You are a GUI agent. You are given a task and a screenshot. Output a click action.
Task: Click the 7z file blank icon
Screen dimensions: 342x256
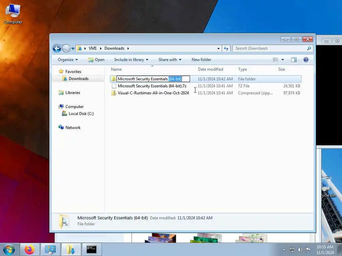point(114,86)
